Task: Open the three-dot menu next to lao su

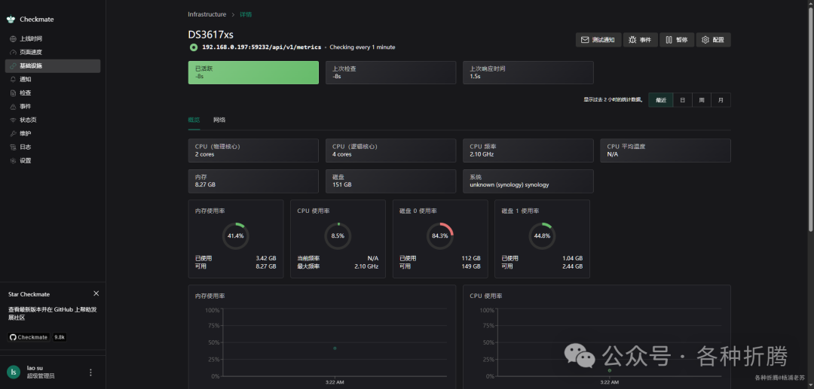Action: click(x=91, y=372)
